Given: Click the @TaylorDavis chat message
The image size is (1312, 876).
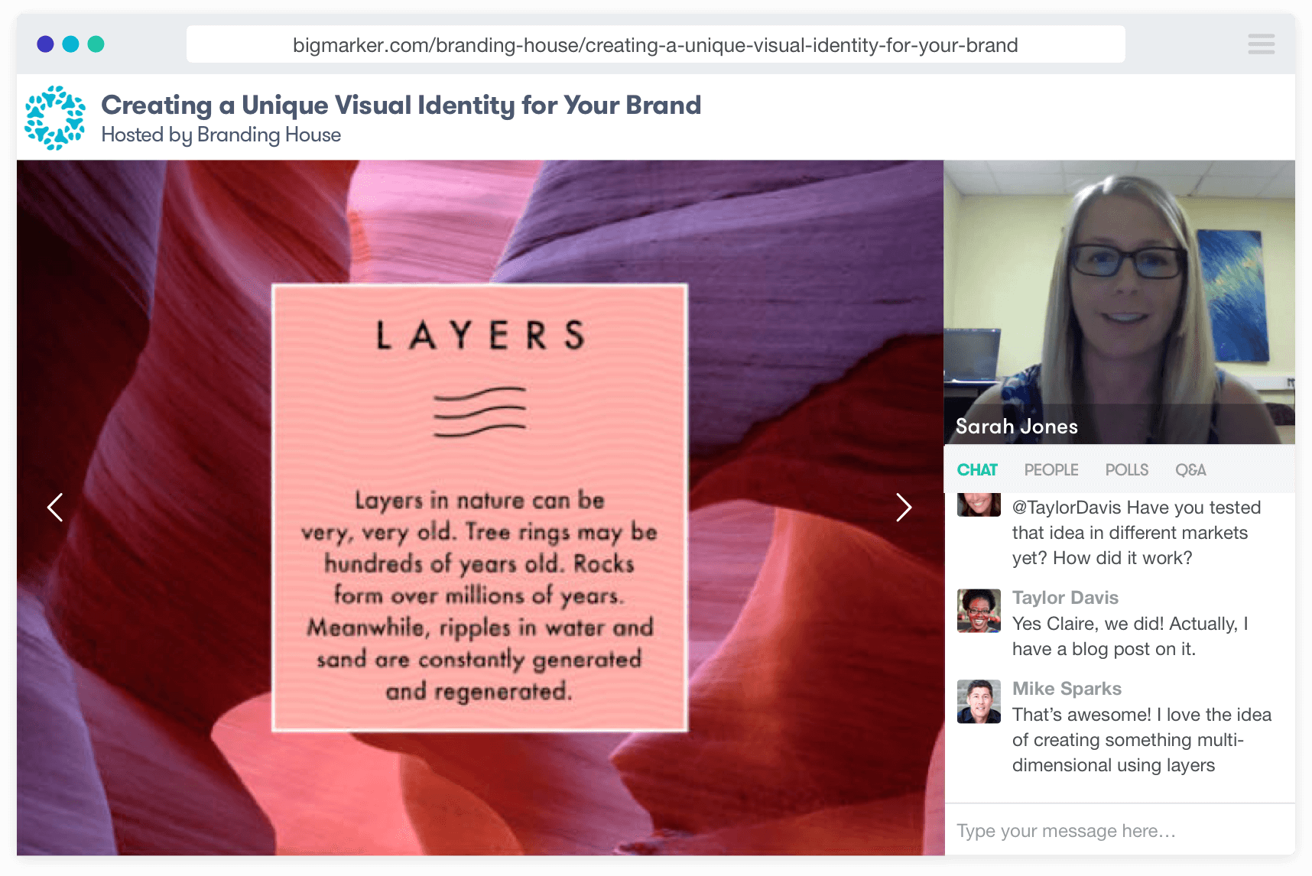Looking at the screenshot, I should (1135, 533).
